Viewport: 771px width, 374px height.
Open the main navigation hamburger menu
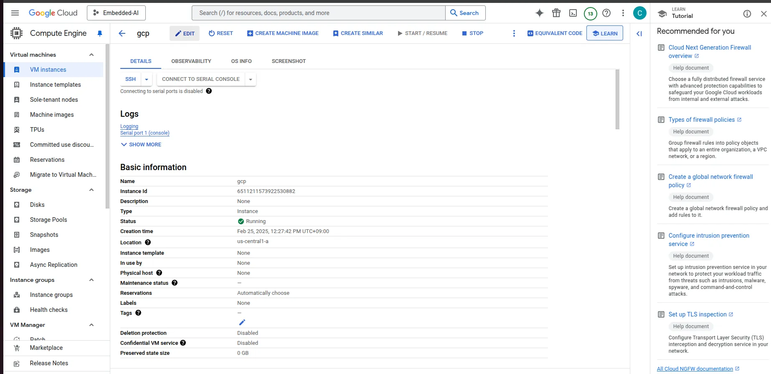15,13
